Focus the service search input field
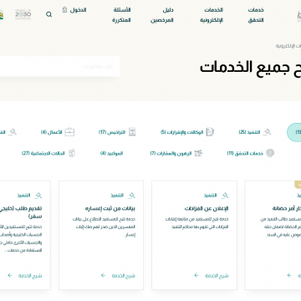The height and width of the screenshot is (301, 301). (x=59, y=67)
